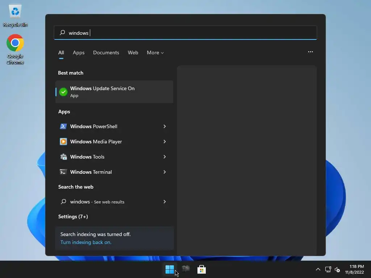This screenshot has height=278, width=371.
Task: Click the Windows PowerShell app icon
Action: (x=63, y=126)
